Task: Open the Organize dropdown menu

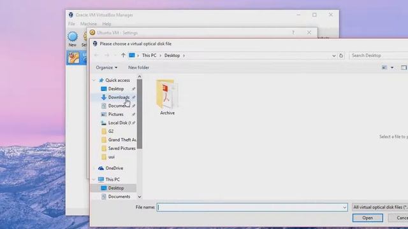Action: (106, 67)
